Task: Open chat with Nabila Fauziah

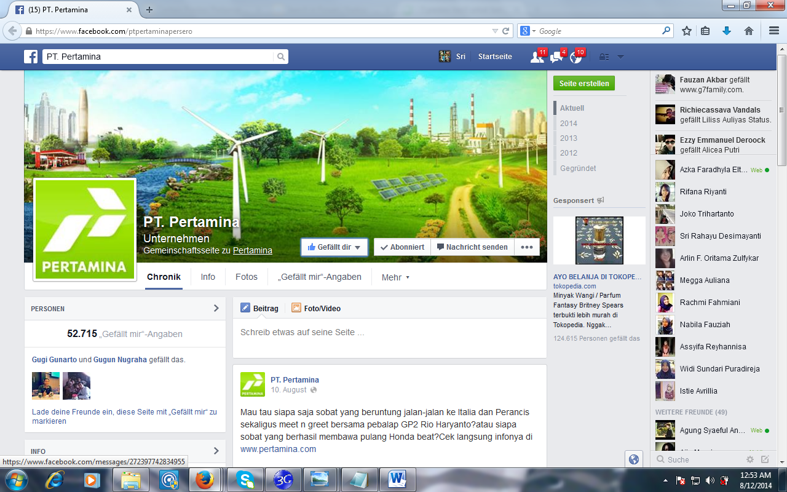Action: coord(713,325)
